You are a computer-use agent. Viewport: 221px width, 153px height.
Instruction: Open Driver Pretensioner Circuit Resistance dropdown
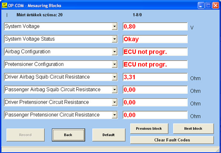point(114,102)
